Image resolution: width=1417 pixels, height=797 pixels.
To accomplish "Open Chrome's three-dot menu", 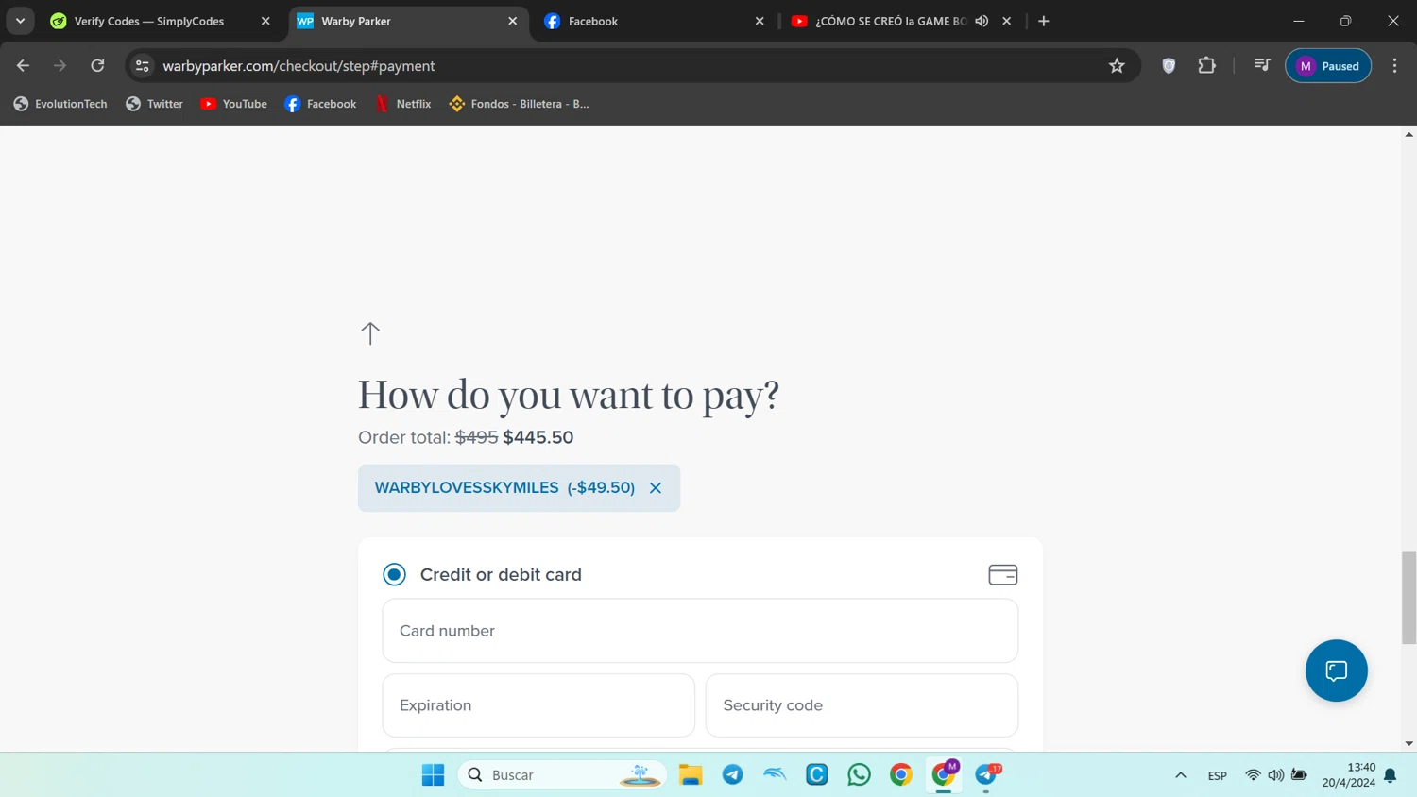I will (1394, 66).
